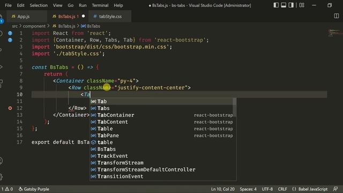Select TabContent suggestion
Viewport: 343px width, 193px height.
tap(161, 122)
